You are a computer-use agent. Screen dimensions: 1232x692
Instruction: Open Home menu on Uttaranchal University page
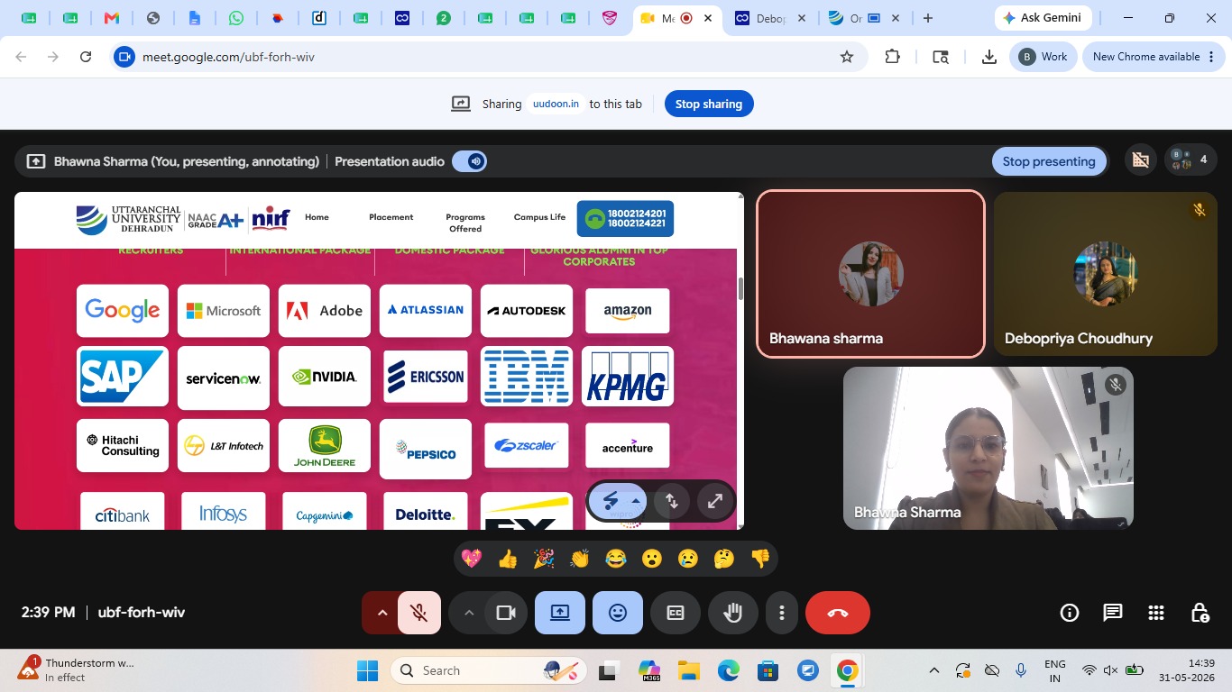click(x=317, y=217)
